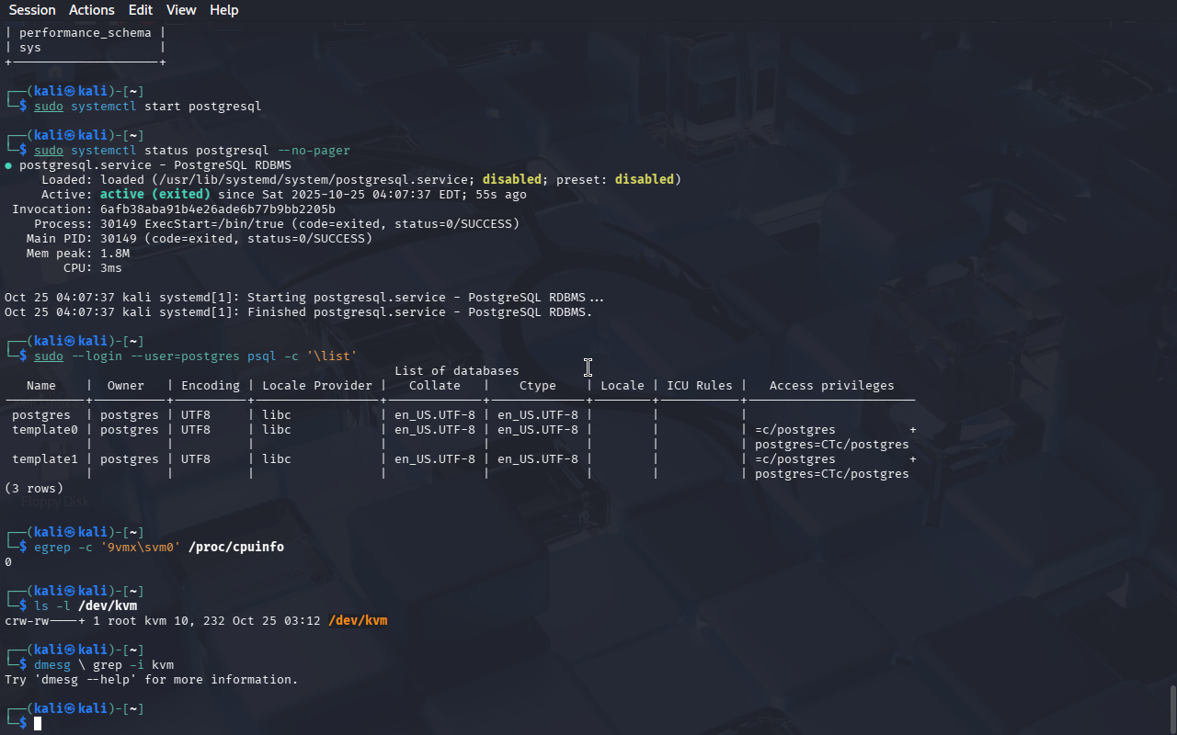
Task: Click the green dot beside postgresql.service
Action: click(x=8, y=165)
